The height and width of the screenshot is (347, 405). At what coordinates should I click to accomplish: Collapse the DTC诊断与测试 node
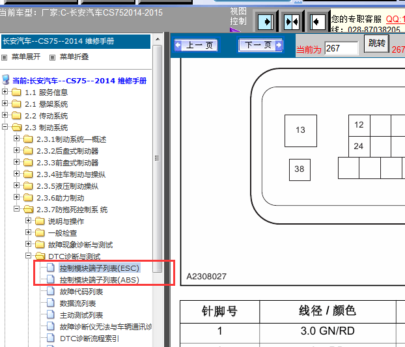pos(28,256)
